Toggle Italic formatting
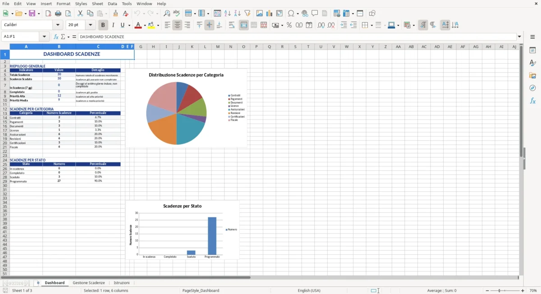This screenshot has width=541, height=294. (113, 25)
